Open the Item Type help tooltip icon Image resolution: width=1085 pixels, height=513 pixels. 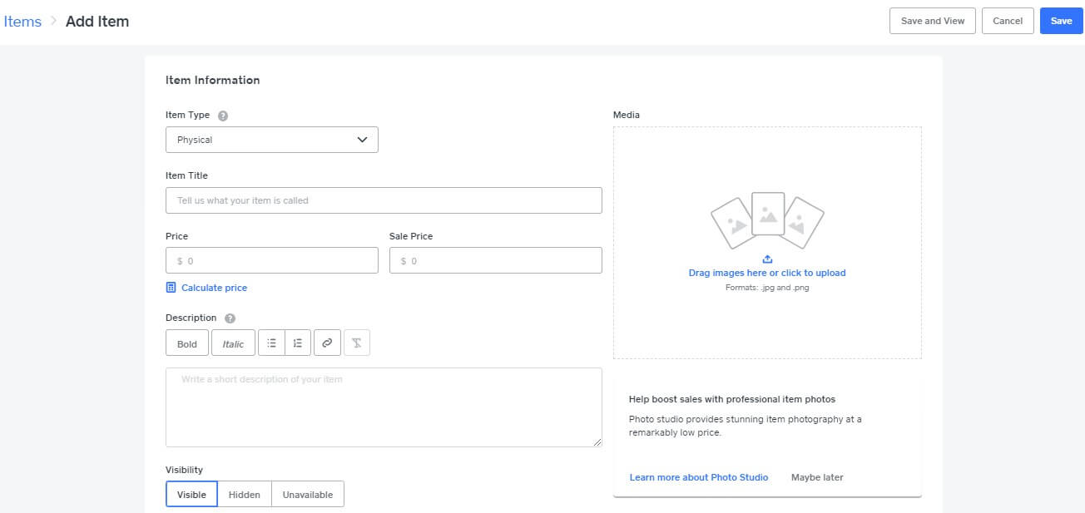[x=221, y=115]
